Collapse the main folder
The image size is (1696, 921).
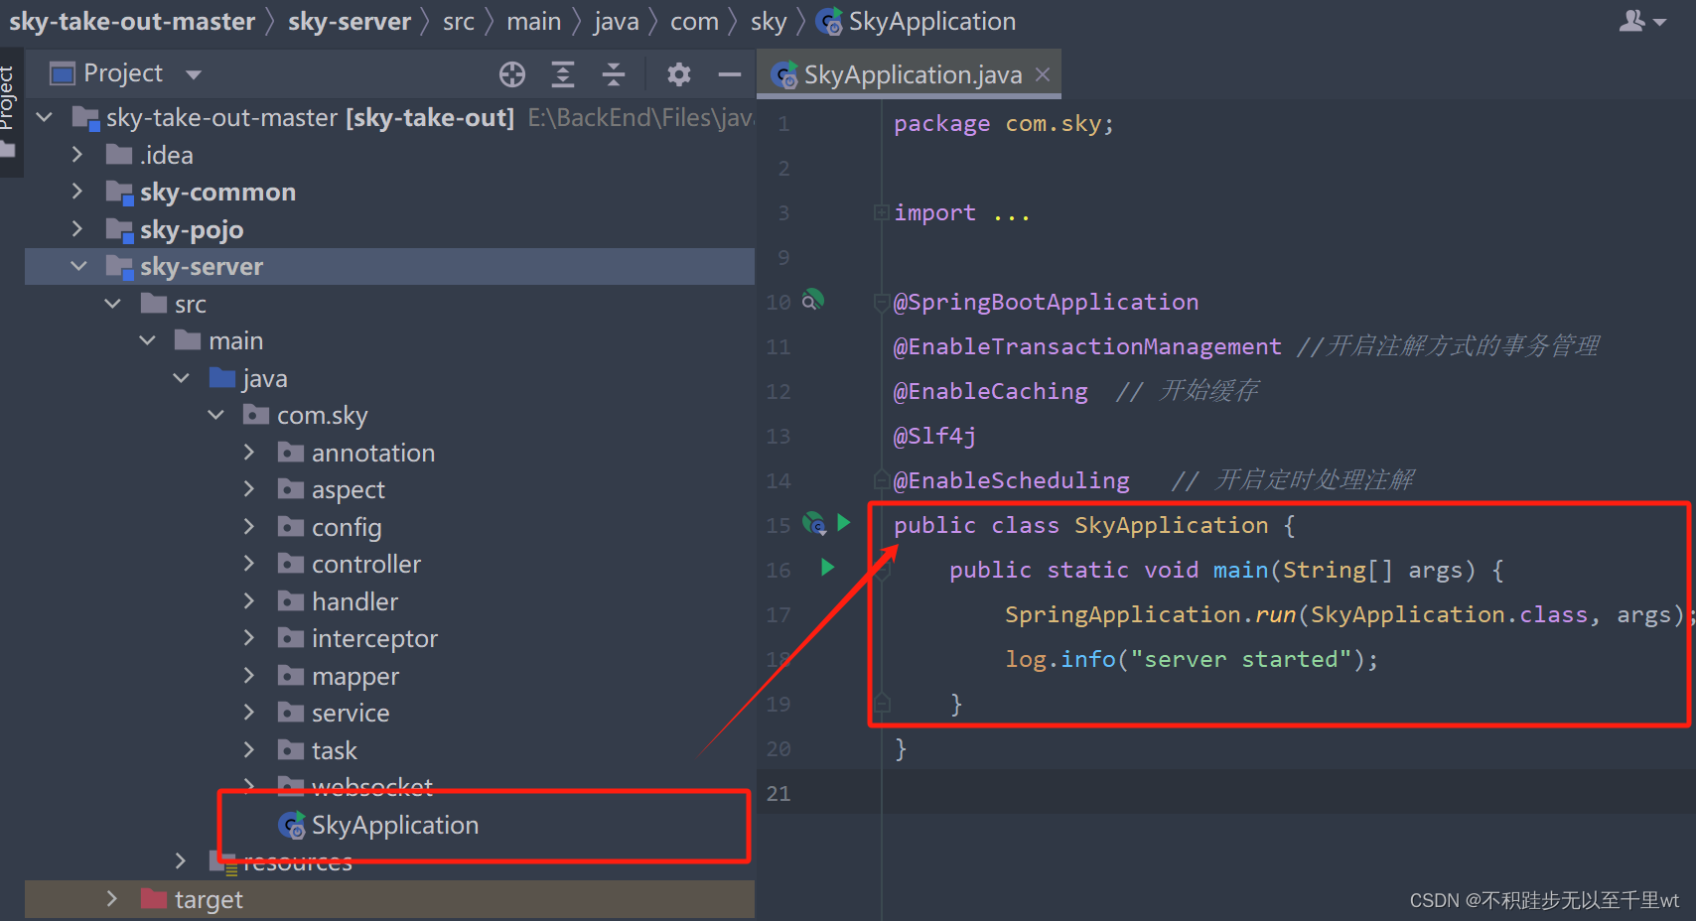tap(147, 340)
